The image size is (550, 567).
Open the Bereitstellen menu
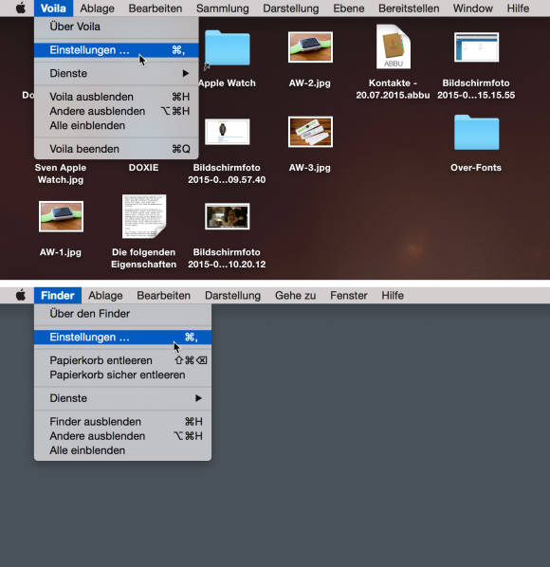point(409,8)
